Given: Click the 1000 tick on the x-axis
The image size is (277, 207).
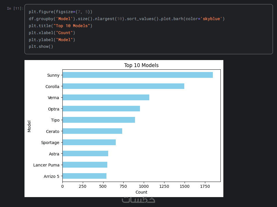Looking at the screenshot, I should 143,186.
